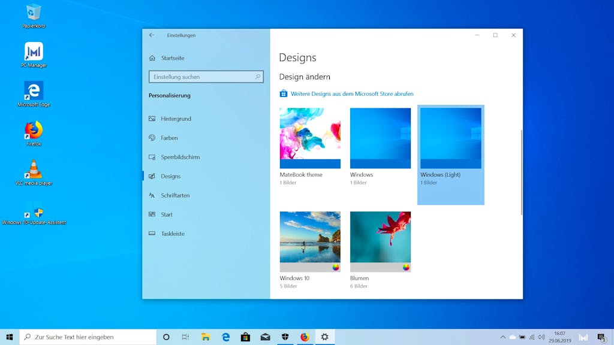Open the Mail app on the taskbar
Screen dimensions: 614x345
pos(265,337)
